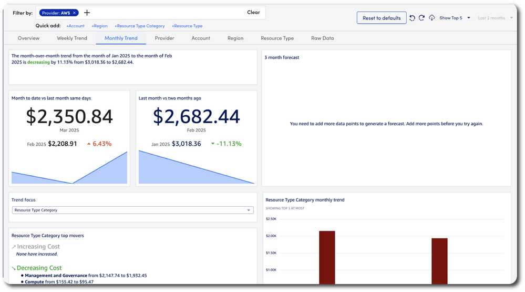Expand the Trend focus Resource Type Category dropdown
Viewport: 525px width, 292px height.
pos(132,210)
